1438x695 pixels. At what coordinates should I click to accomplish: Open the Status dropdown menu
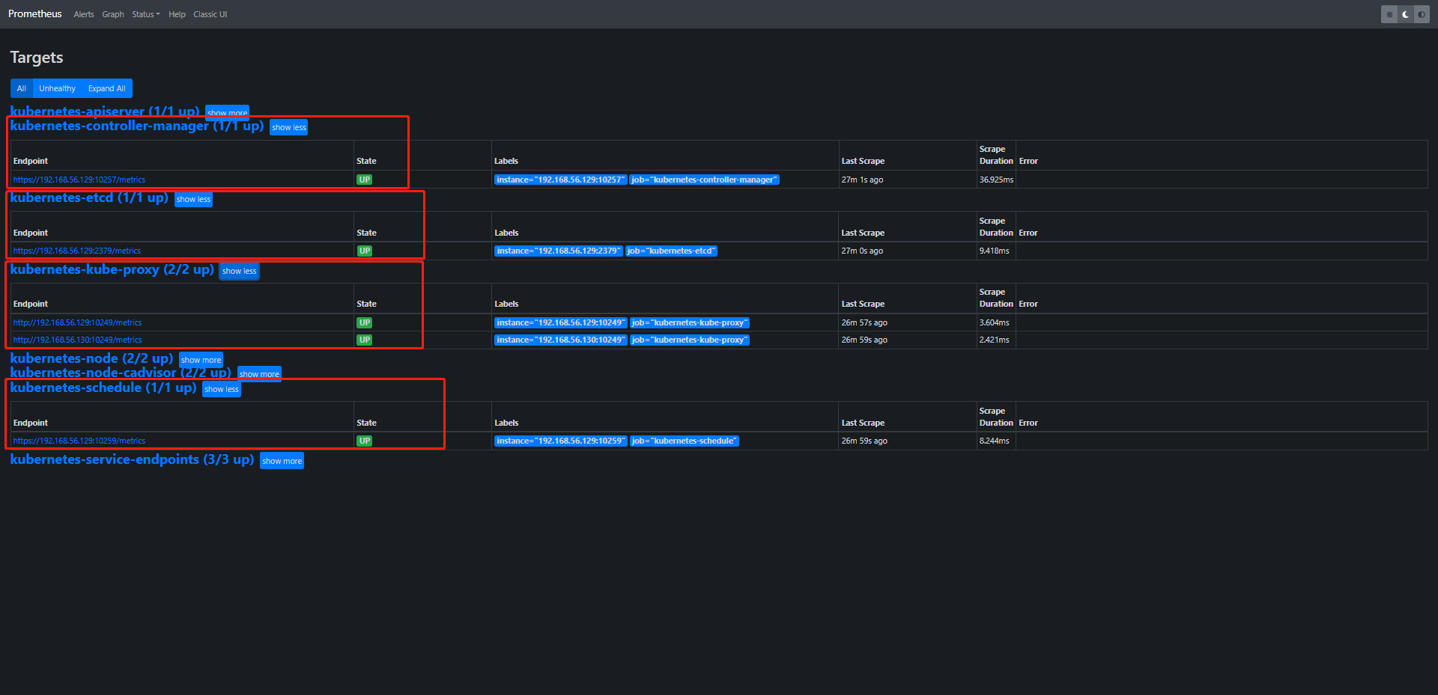pyautogui.click(x=146, y=14)
